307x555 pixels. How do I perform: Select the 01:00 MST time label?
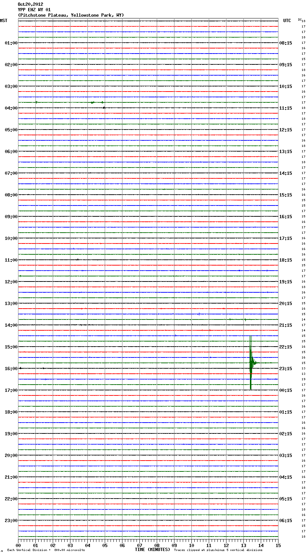11,43
